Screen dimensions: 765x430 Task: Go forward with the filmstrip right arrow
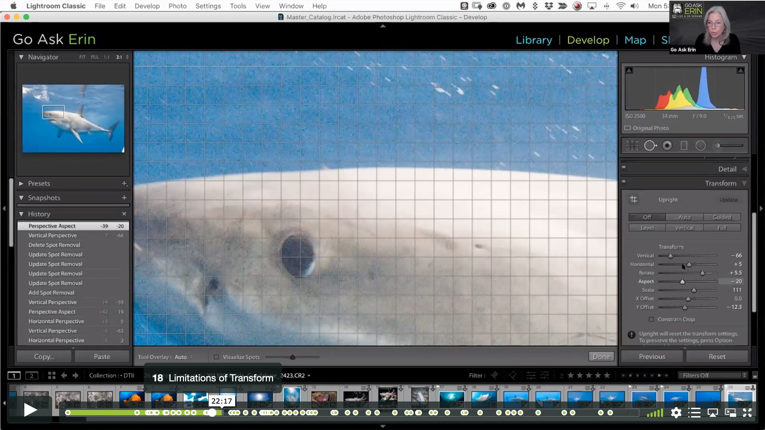tap(75, 375)
